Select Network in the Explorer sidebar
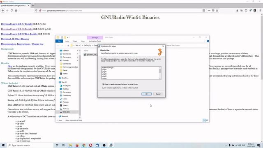The image size is (263, 148). (x=65, y=116)
